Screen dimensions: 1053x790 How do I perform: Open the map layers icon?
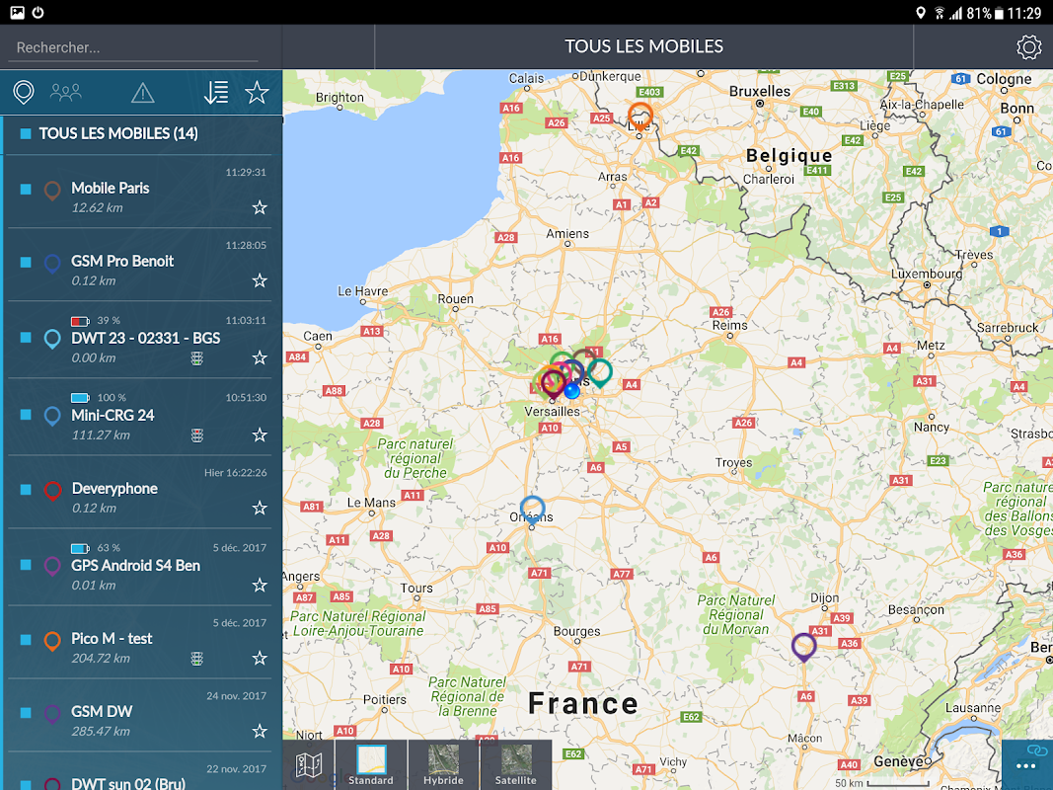click(309, 764)
